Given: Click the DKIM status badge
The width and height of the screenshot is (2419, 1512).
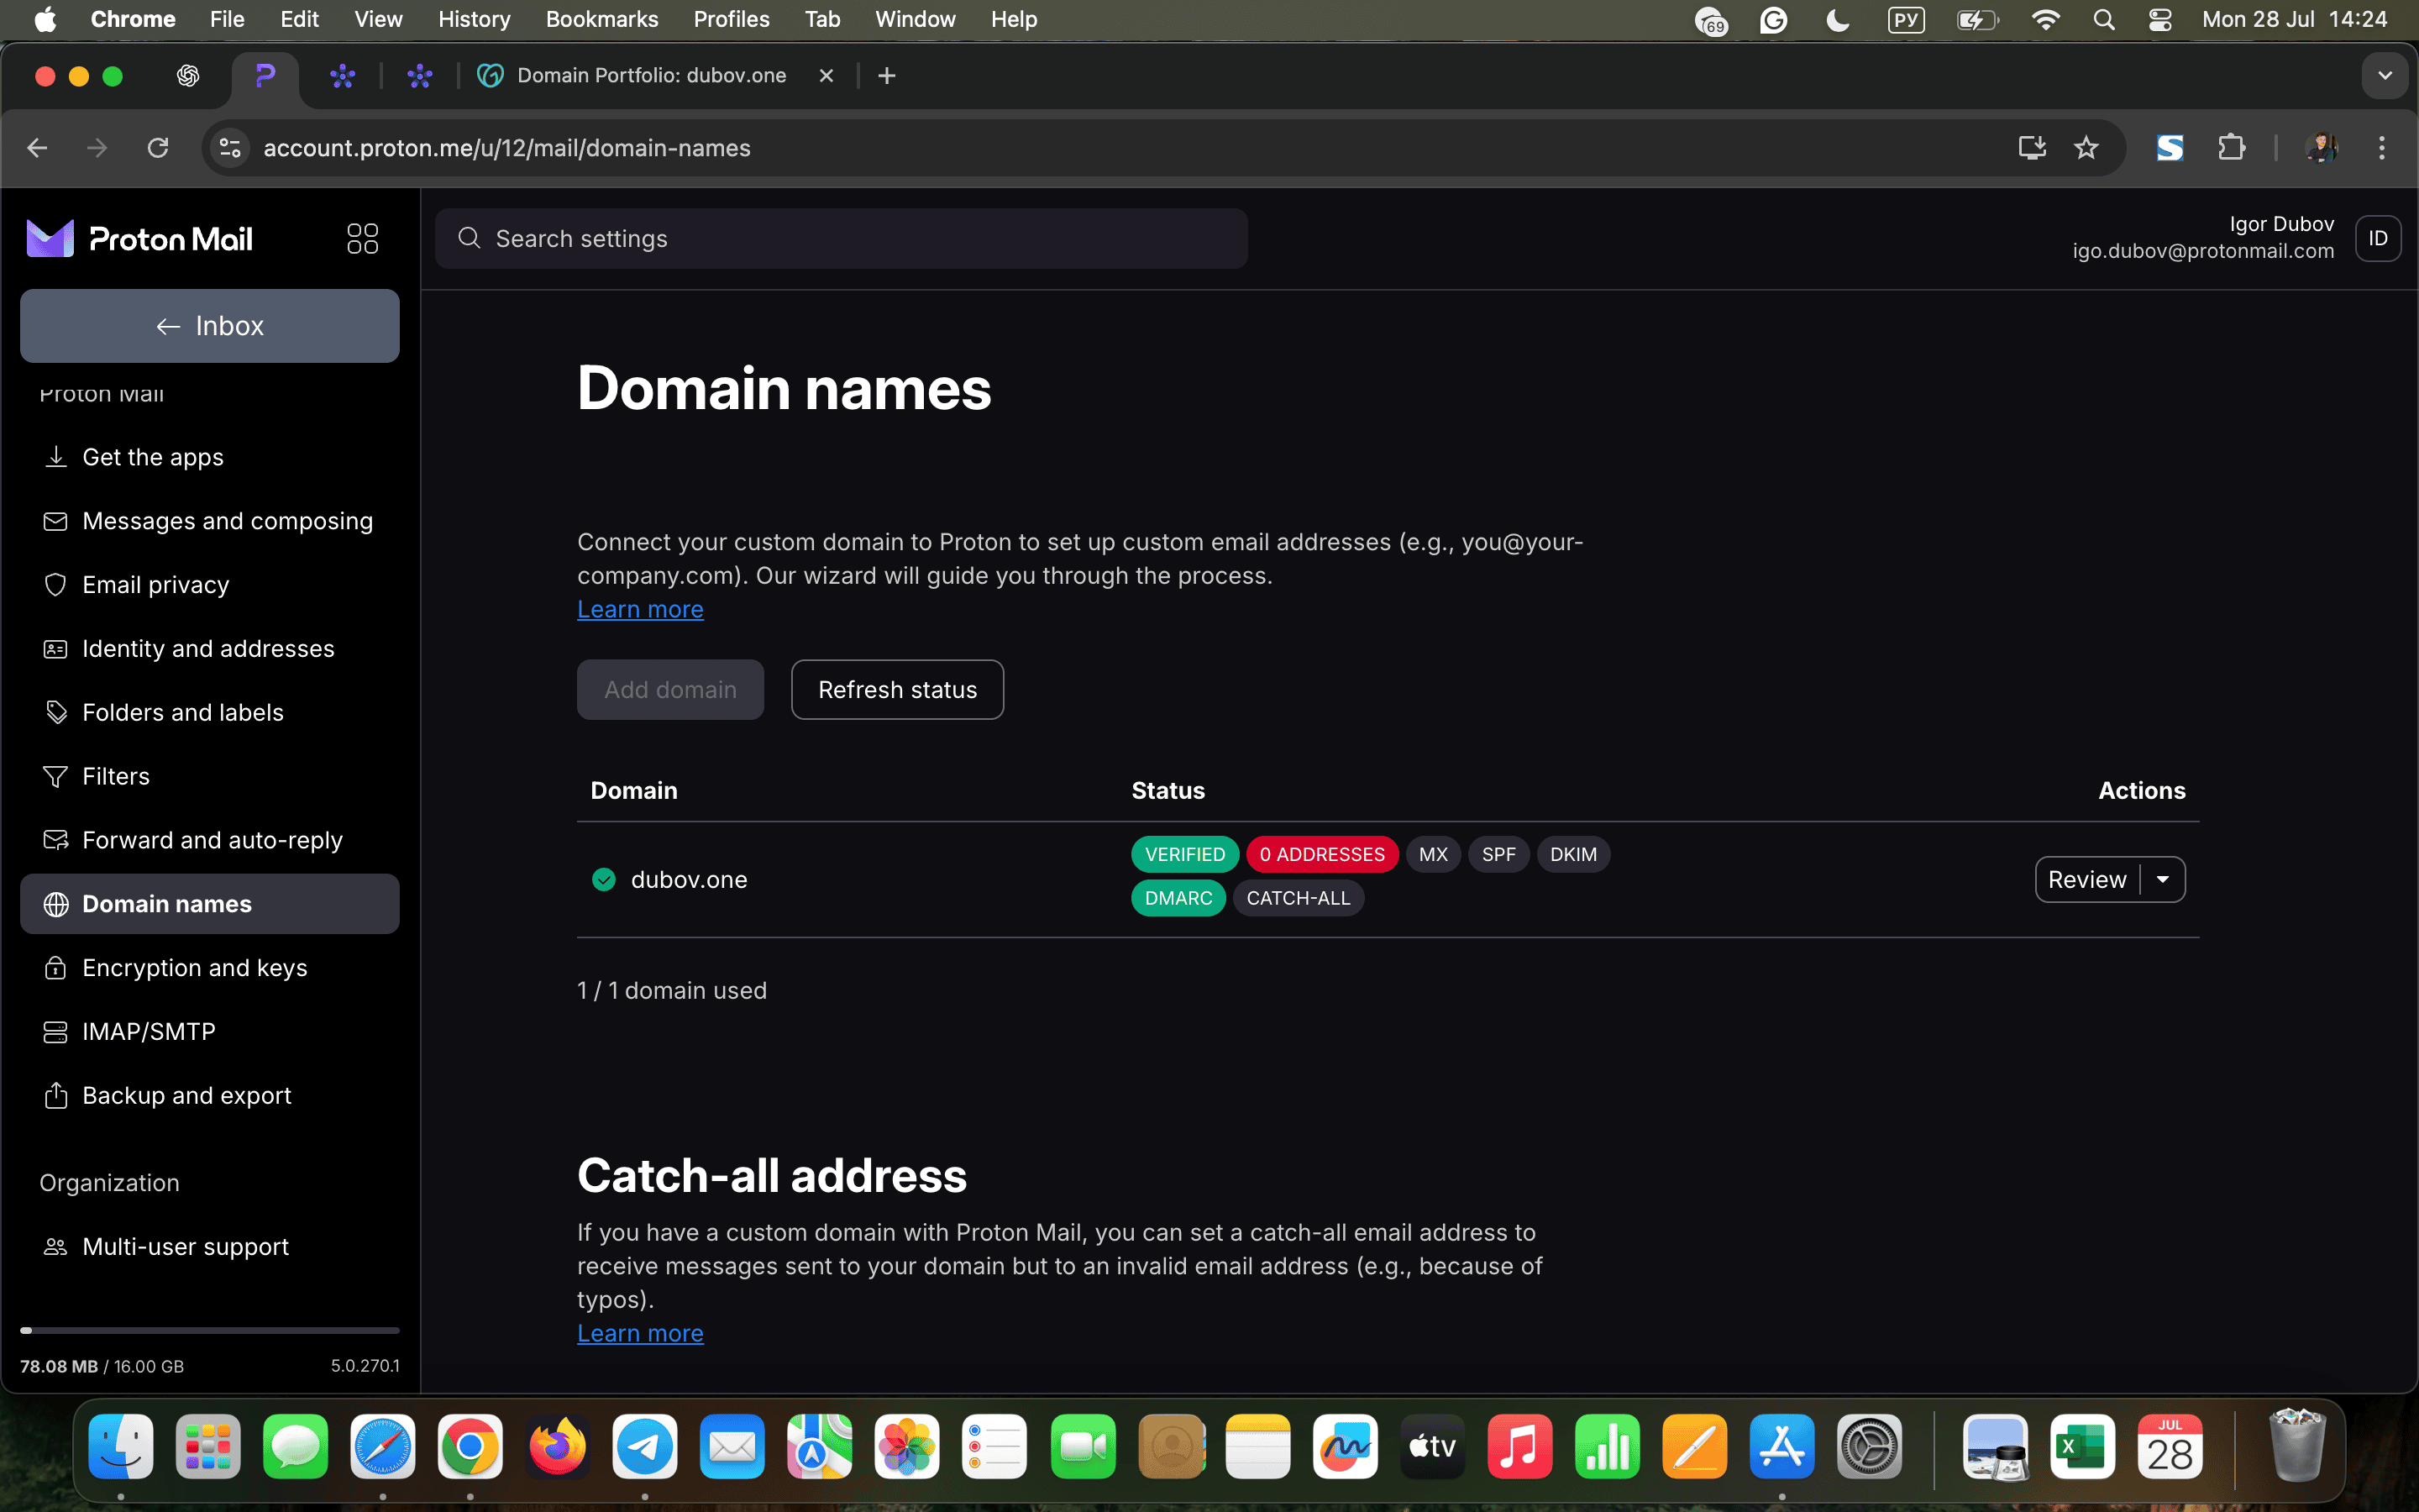Looking at the screenshot, I should click(1573, 855).
